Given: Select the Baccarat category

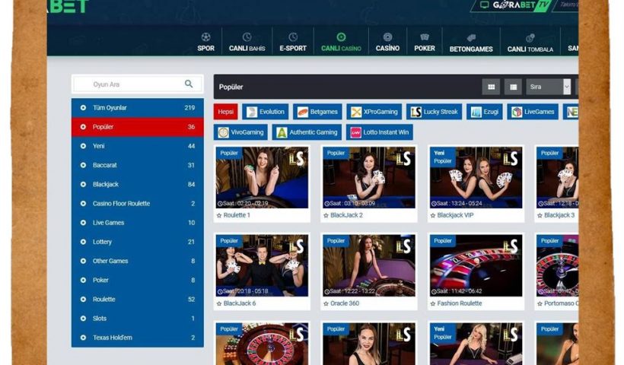Looking at the screenshot, I should tap(138, 165).
